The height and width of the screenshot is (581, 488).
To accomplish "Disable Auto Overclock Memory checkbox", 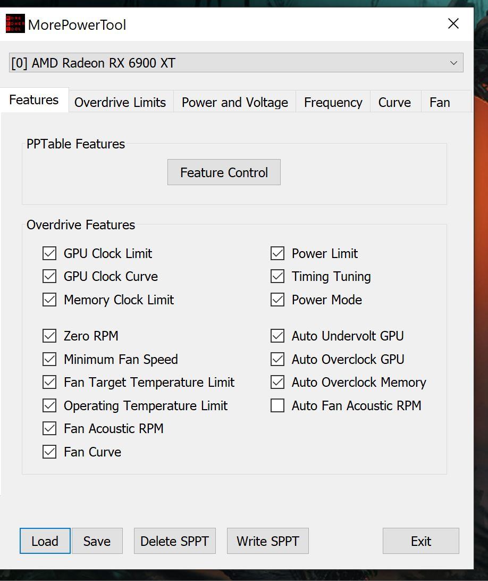I will coord(277,383).
